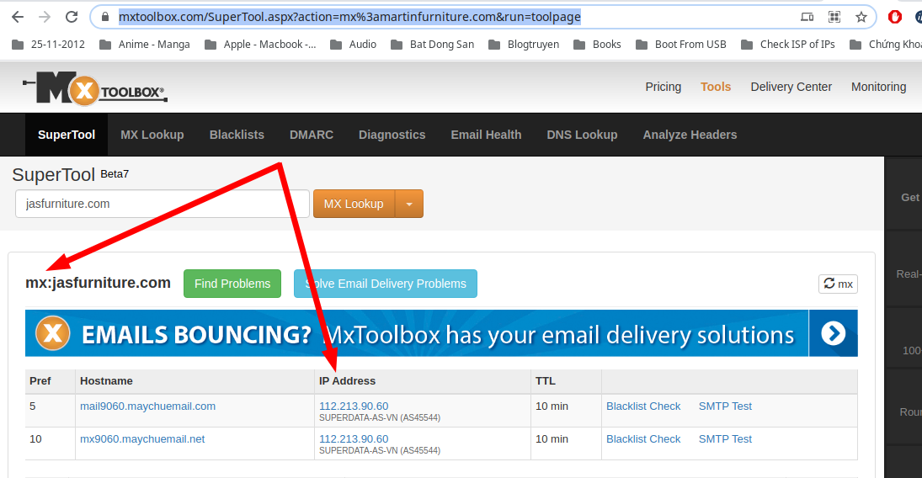Open the Audio bookmark folder

coord(353,45)
